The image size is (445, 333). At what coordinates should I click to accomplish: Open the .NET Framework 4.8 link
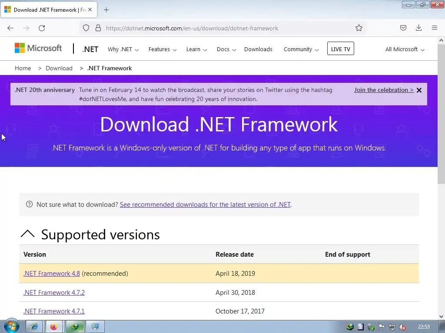coord(52,274)
